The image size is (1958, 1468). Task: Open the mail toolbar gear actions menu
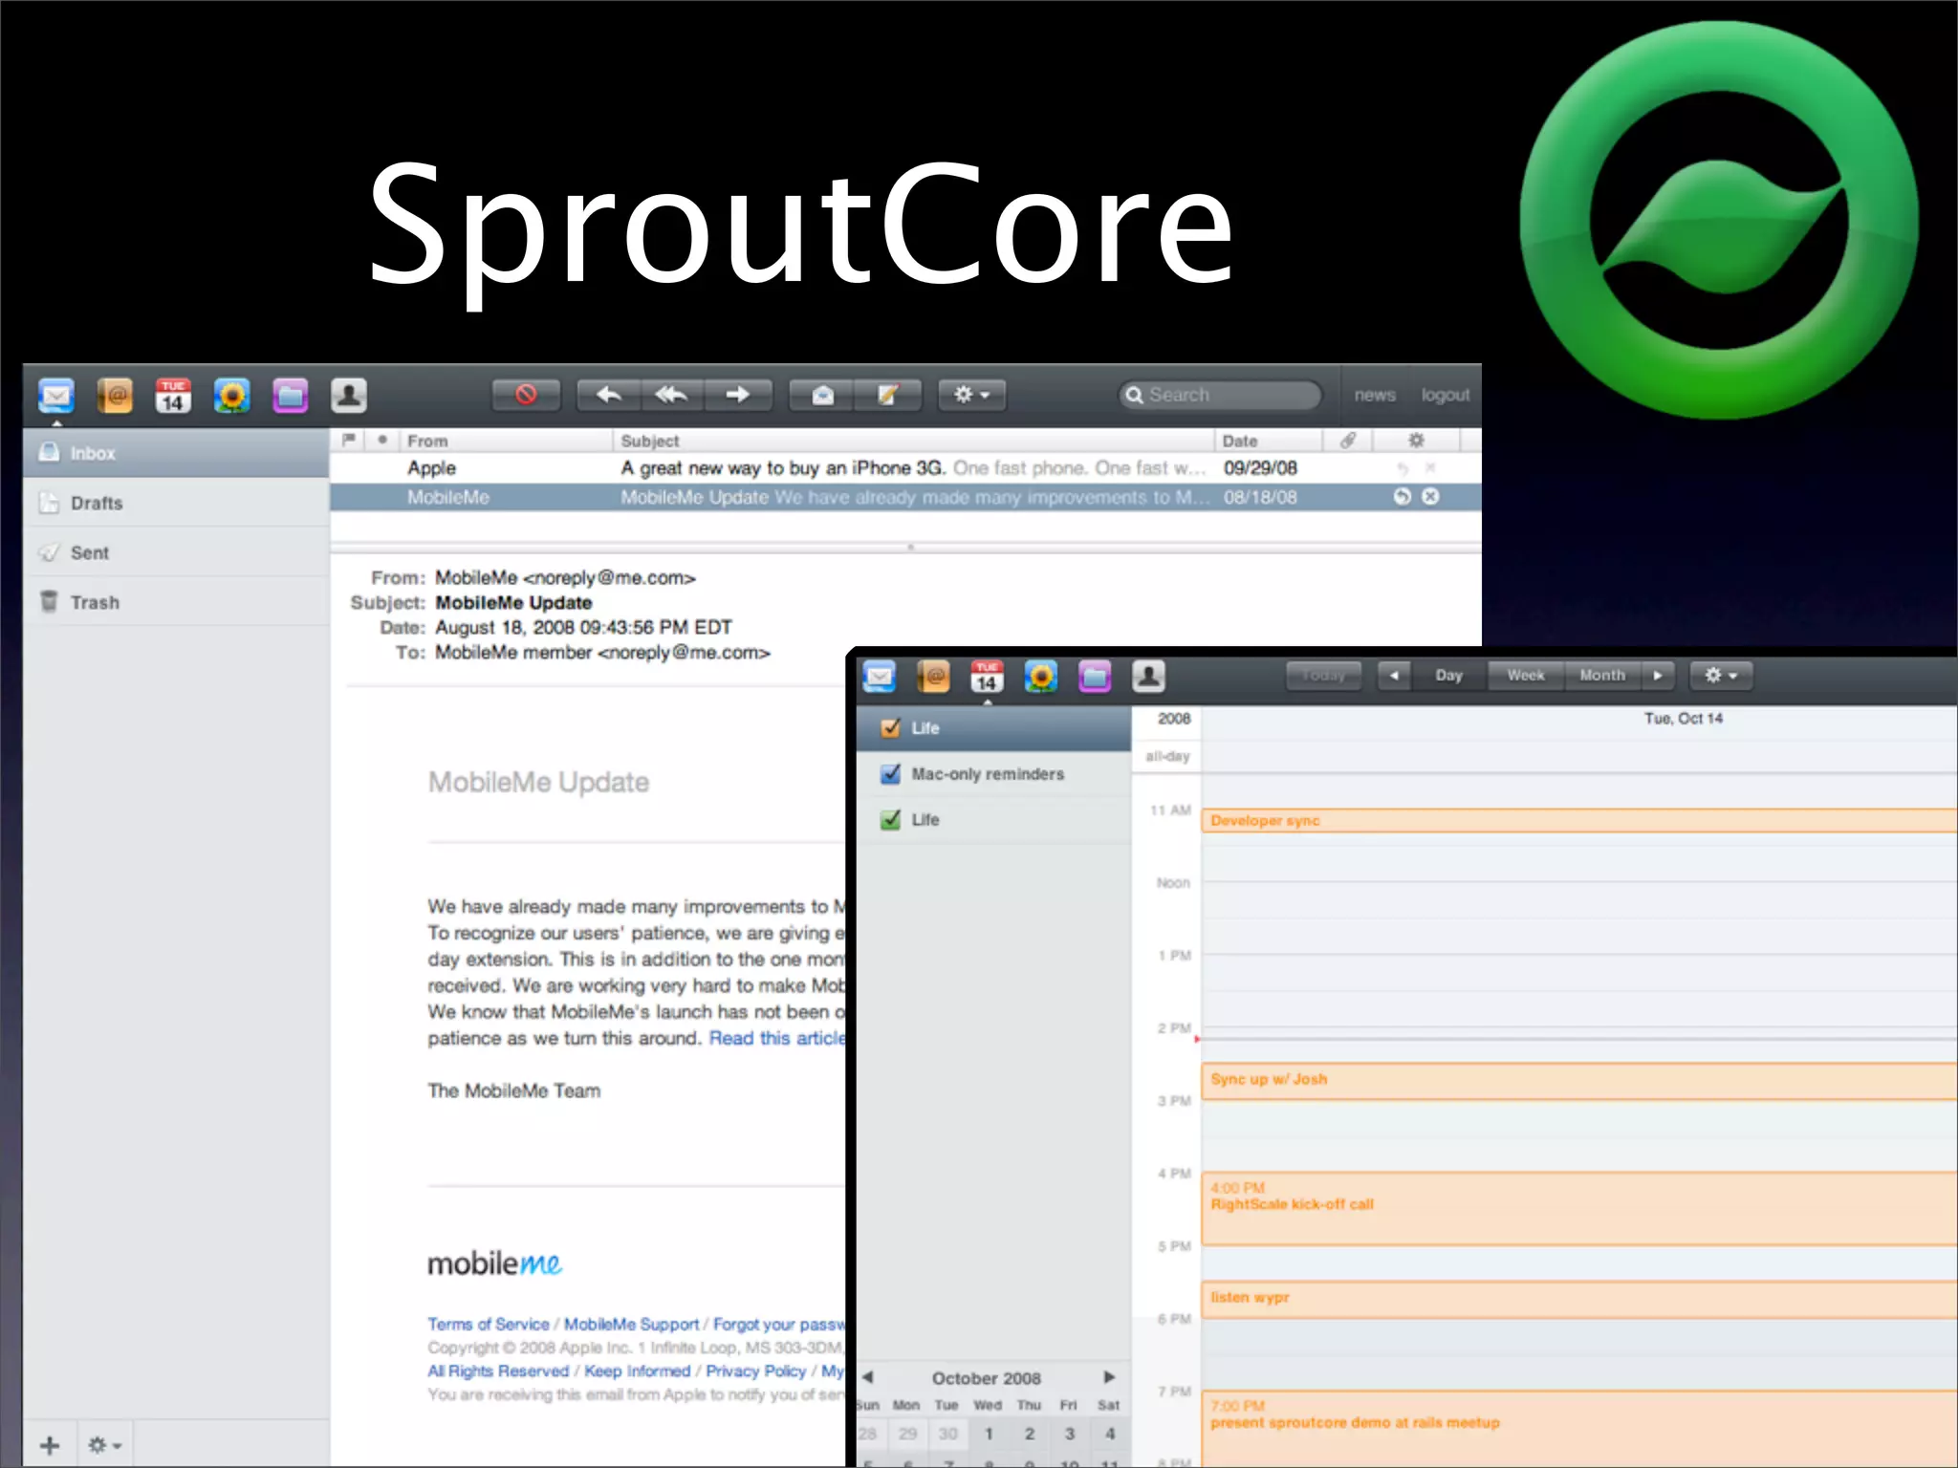coord(971,395)
